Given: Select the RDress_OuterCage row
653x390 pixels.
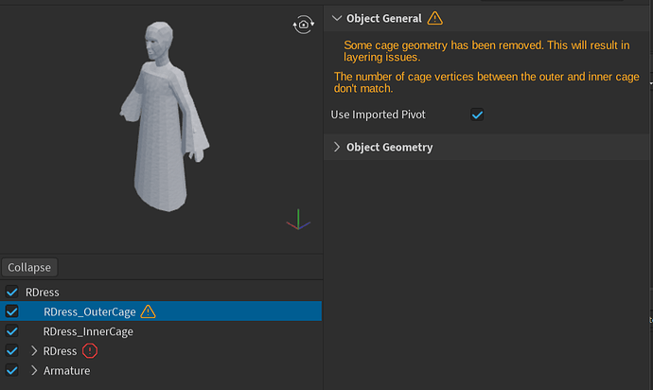Looking at the screenshot, I should (90, 311).
